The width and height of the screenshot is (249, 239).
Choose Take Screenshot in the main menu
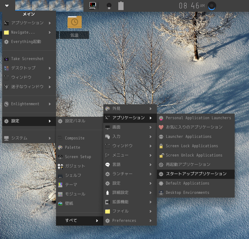(29, 59)
